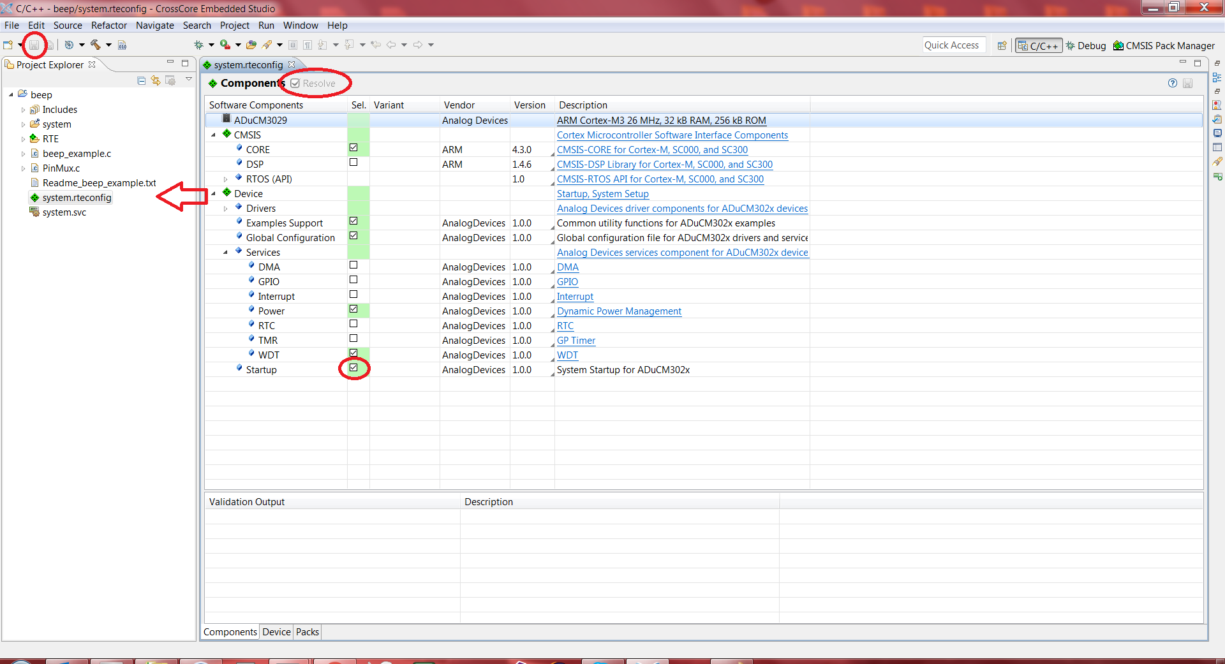
Task: Click the last edit location arrow icon
Action: pos(376,45)
